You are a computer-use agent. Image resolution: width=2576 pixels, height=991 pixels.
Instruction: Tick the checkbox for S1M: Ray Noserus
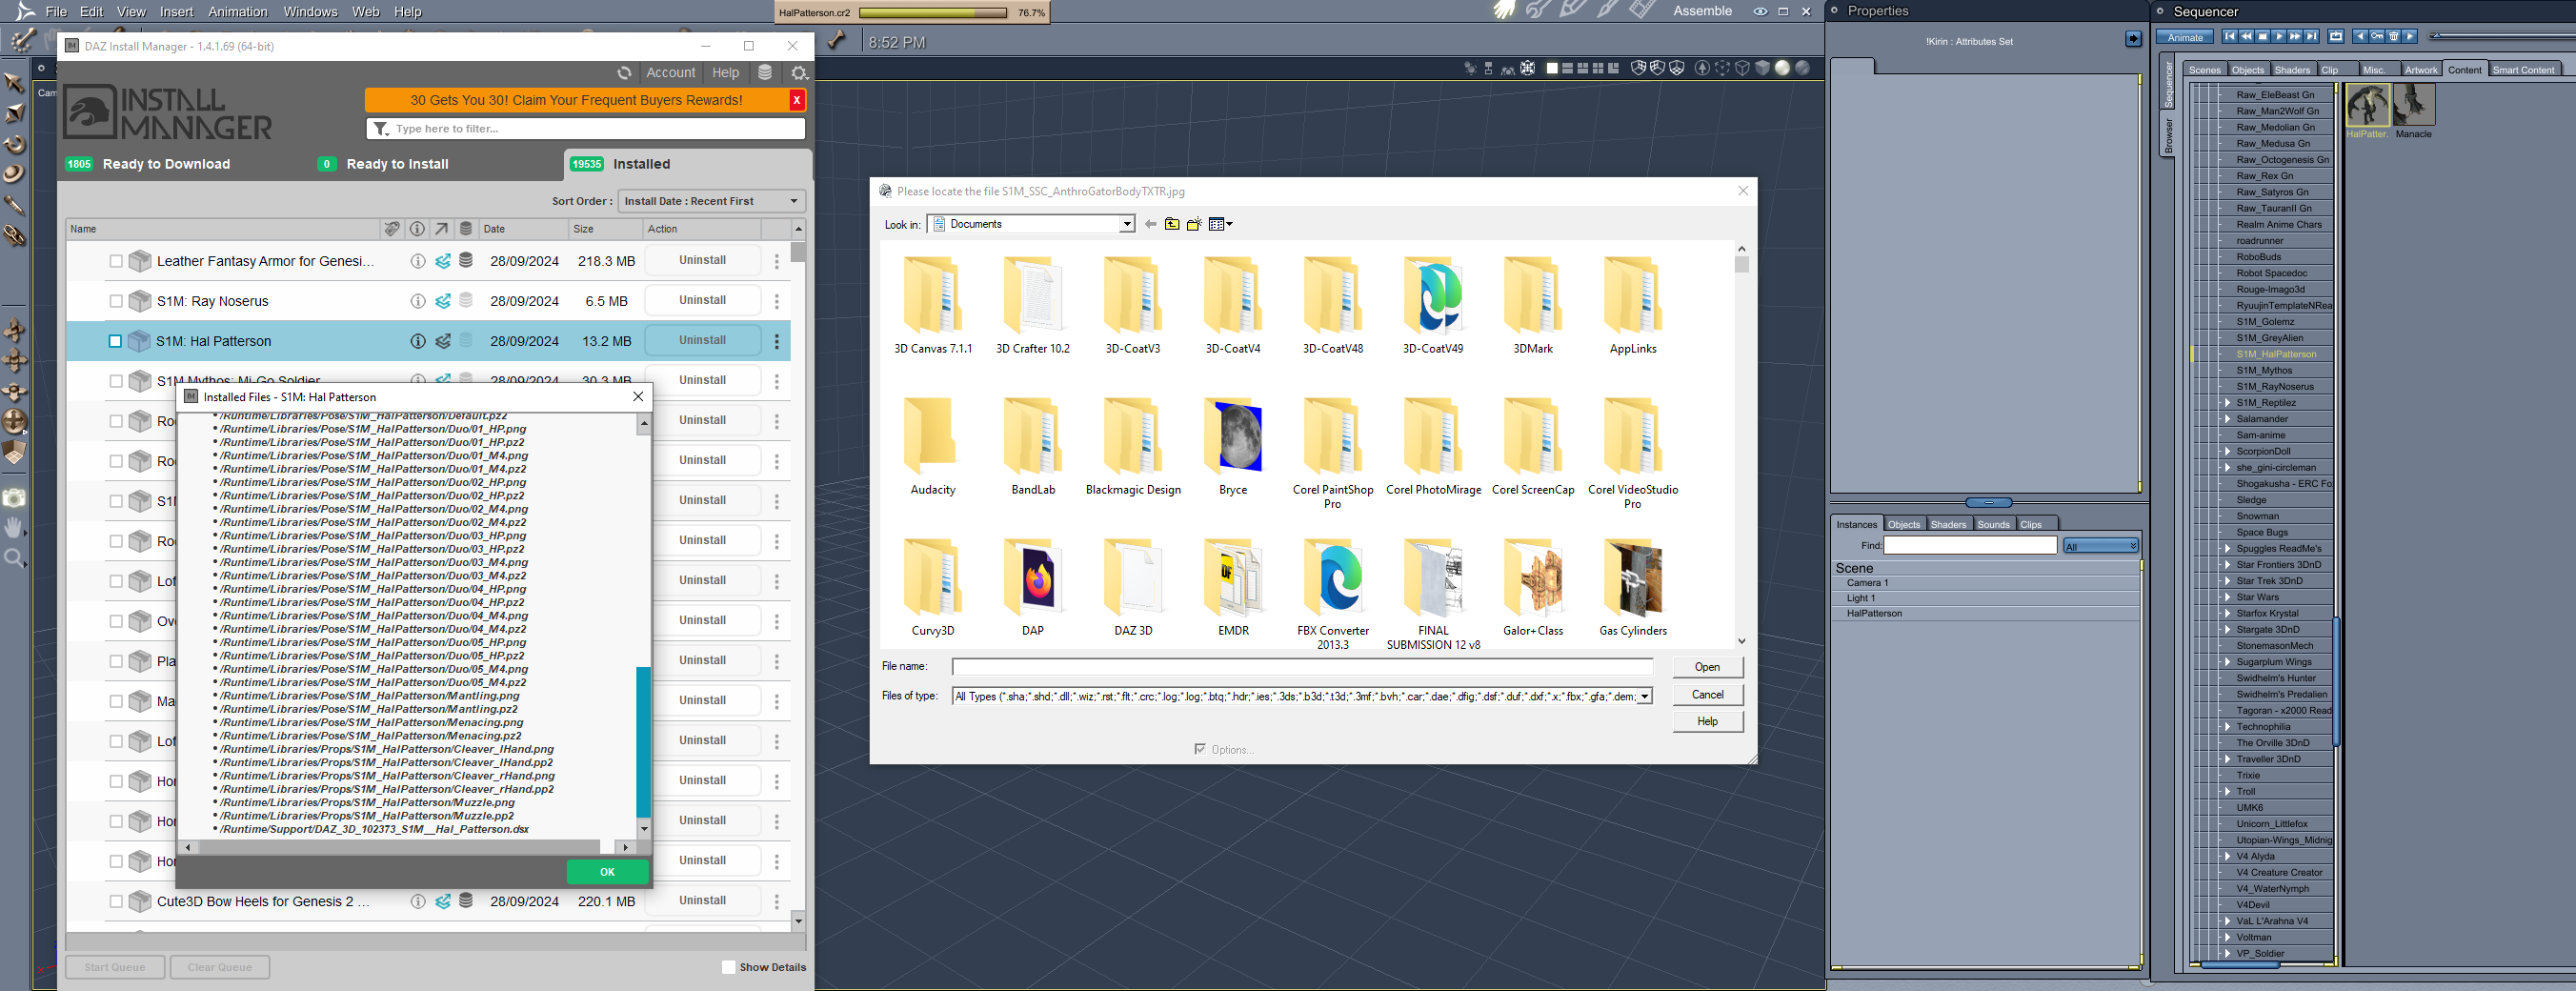(116, 301)
